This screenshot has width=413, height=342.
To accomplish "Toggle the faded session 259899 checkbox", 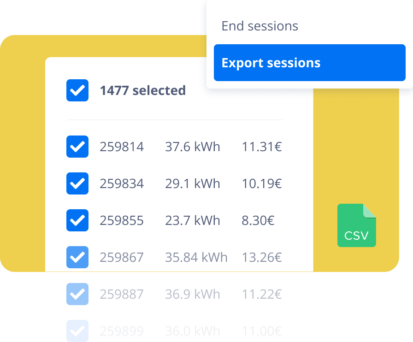I will [x=77, y=331].
